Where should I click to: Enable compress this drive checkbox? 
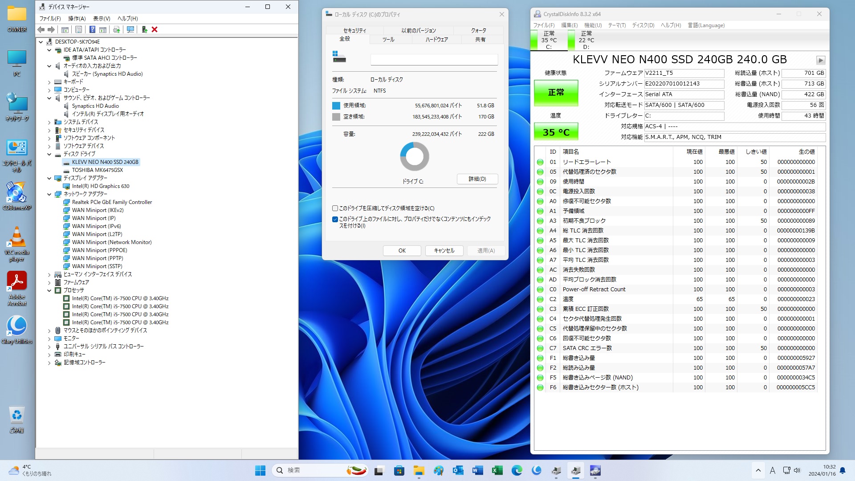(x=335, y=208)
